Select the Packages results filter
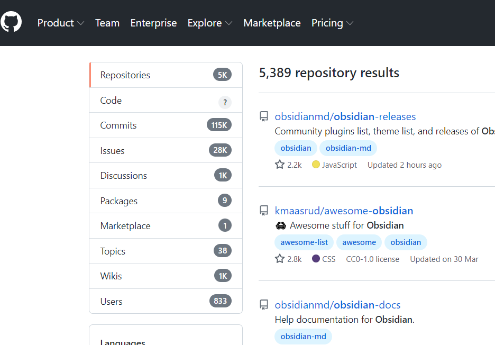Viewport: 495px width, 345px height. coord(166,201)
